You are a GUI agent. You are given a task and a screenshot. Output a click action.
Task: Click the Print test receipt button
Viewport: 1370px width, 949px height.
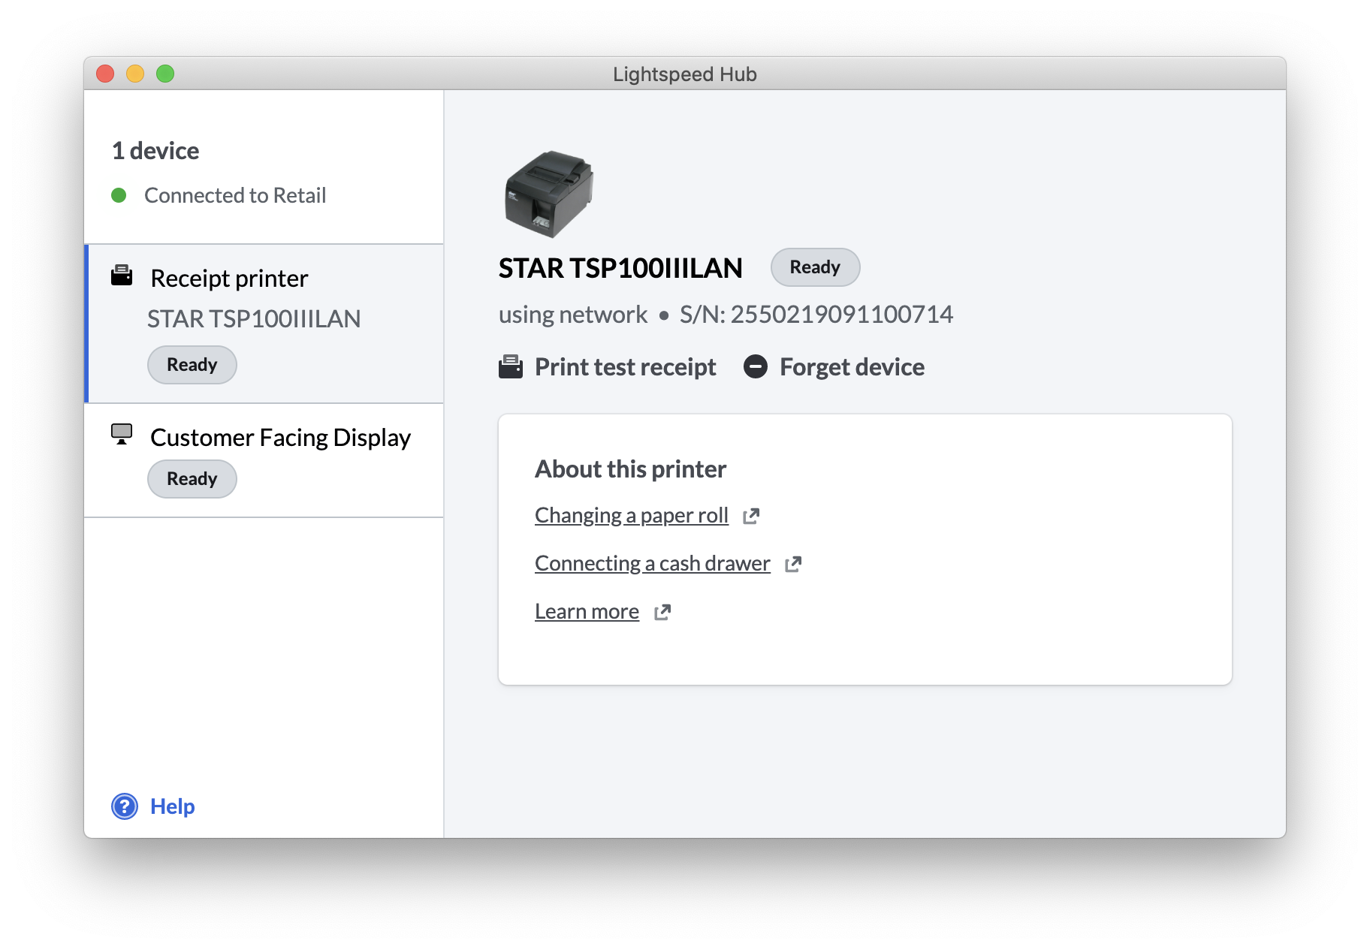click(607, 367)
